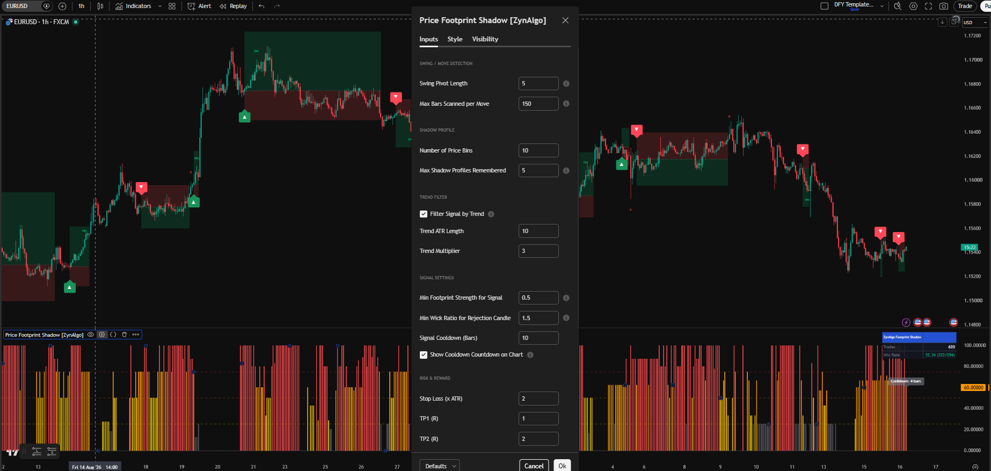Open the Indicators menu icon
The image size is (991, 471).
point(119,6)
